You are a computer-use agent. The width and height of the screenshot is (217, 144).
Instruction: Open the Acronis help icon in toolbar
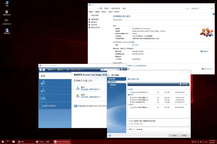pyautogui.click(x=122, y=70)
